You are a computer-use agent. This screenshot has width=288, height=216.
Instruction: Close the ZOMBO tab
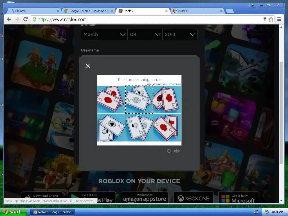click(220, 11)
